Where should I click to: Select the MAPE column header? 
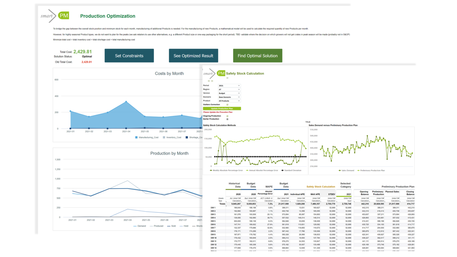click(x=268, y=186)
